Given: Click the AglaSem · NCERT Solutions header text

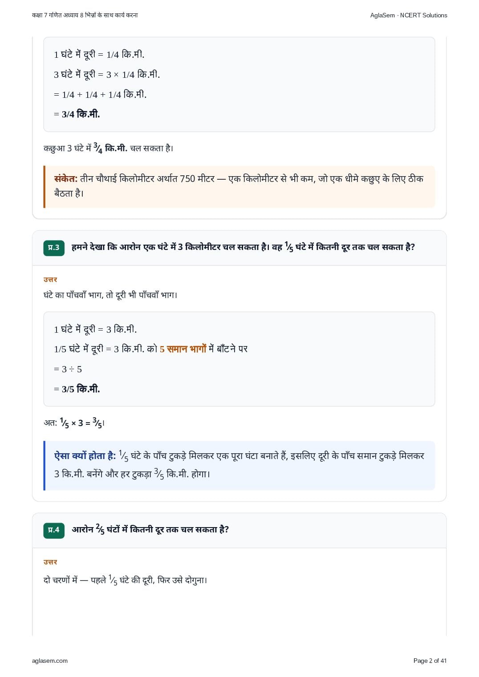Looking at the screenshot, I should tap(409, 15).
